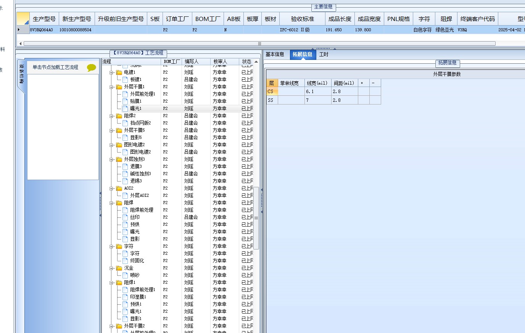525x333 pixels.
Task: Collapse the 外层蚀刻3 tree node
Action: coord(112,159)
